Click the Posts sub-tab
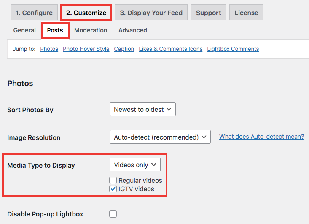The width and height of the screenshot is (309, 224). coord(55,30)
